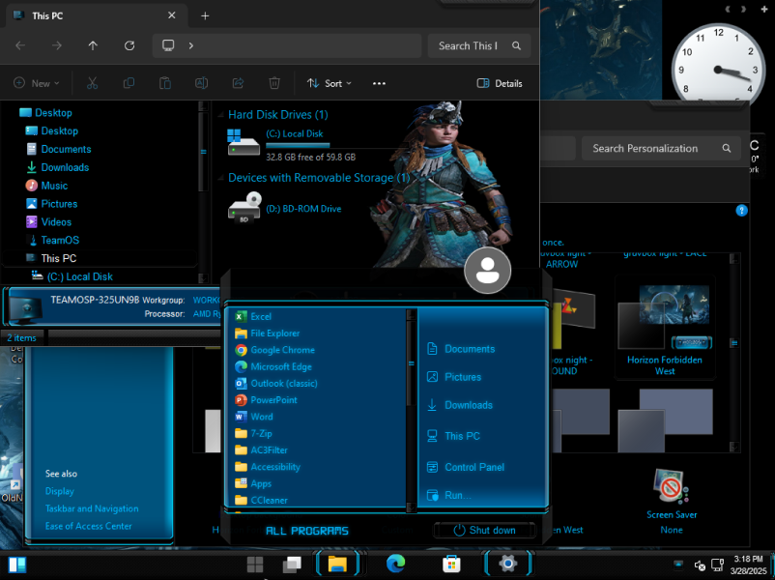Cut the selected item in File Explorer
Viewport: 775px width, 580px height.
pyautogui.click(x=93, y=83)
